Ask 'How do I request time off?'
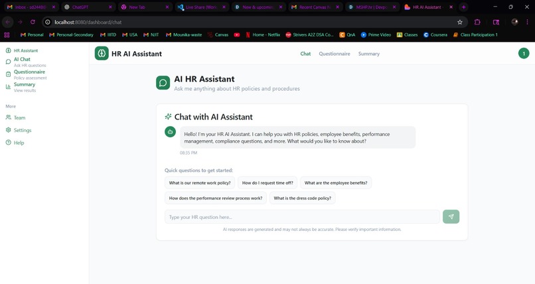Screen dimensions: 535x284 pyautogui.click(x=267, y=182)
